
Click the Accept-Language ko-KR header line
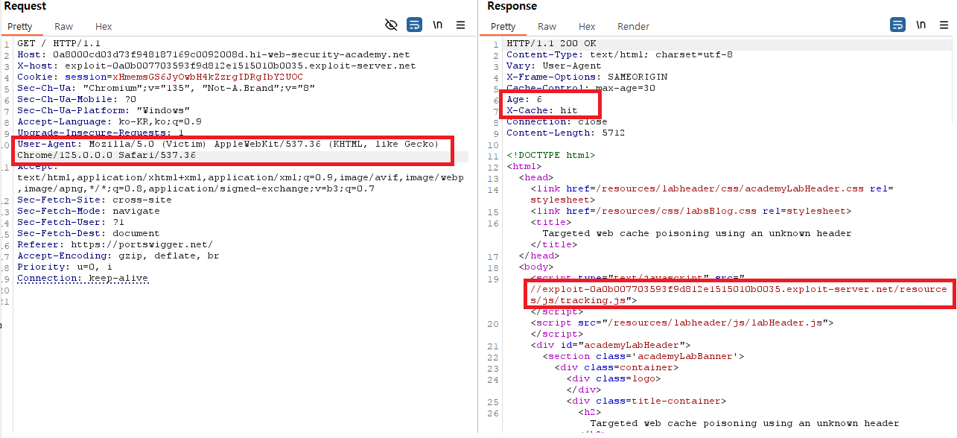coord(109,121)
